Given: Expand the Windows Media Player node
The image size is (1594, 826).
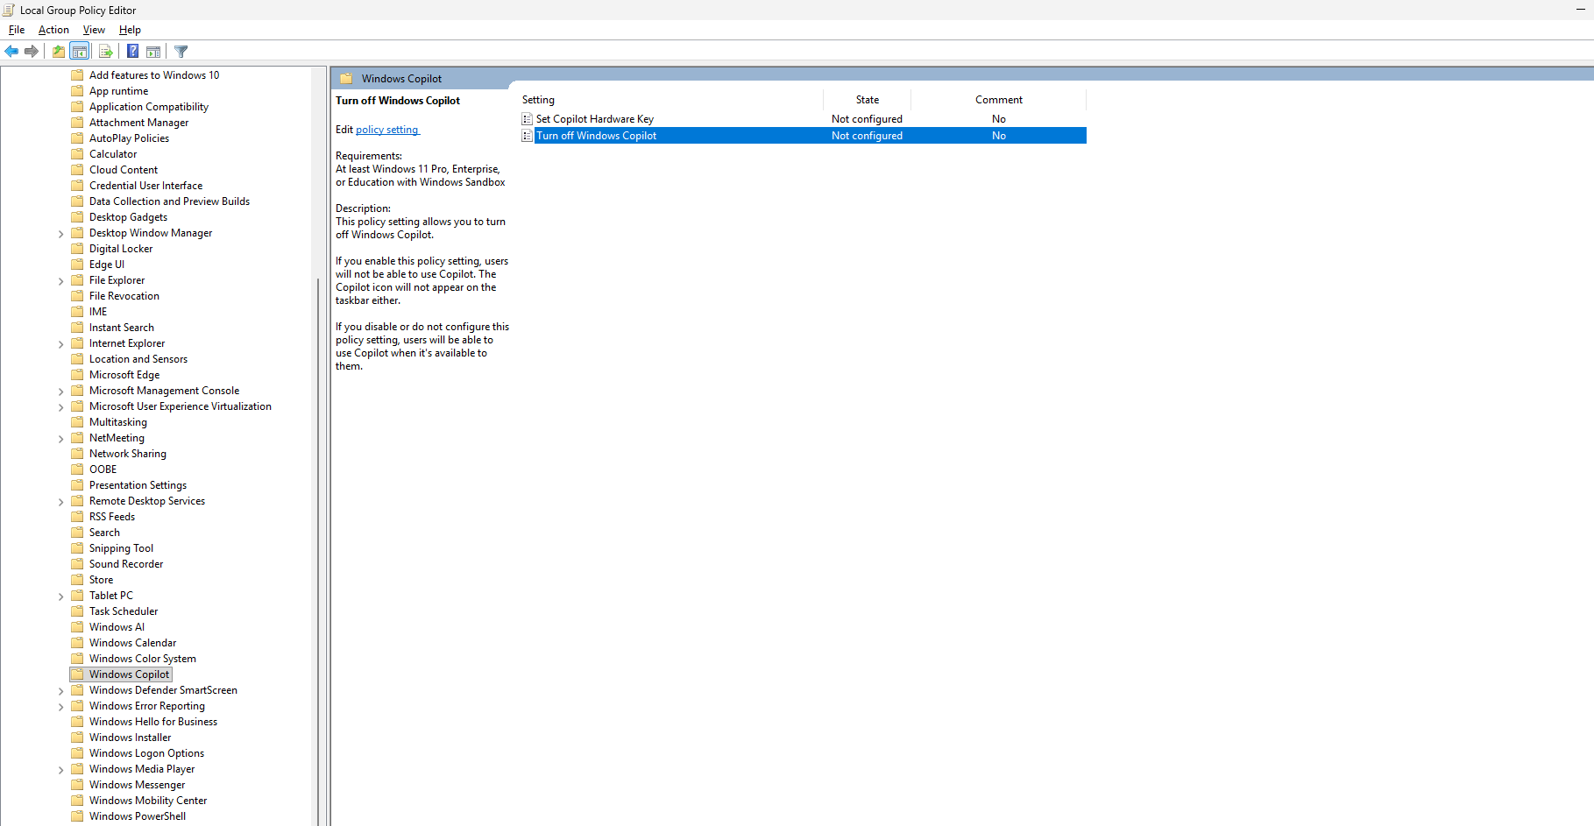Looking at the screenshot, I should (x=60, y=769).
